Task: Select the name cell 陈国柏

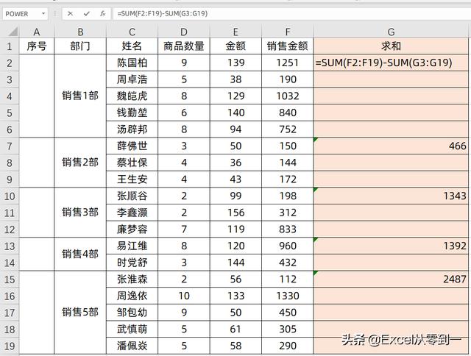Action: tap(132, 63)
